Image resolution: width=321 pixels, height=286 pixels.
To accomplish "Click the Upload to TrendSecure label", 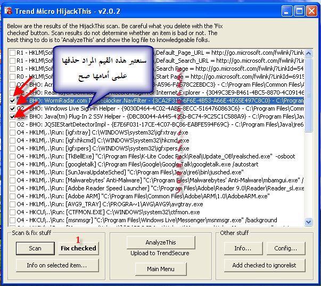I will pyautogui.click(x=160, y=253).
